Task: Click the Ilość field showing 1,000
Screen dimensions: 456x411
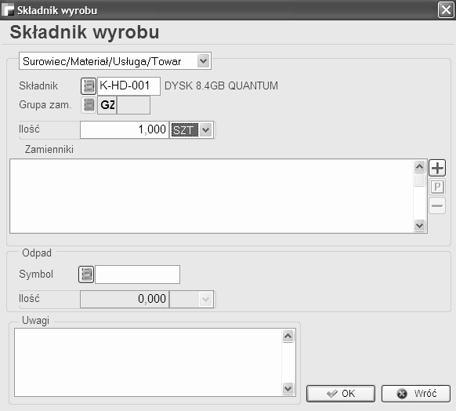Action: point(125,130)
